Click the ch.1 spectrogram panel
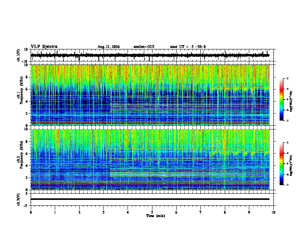 pyautogui.click(x=150, y=95)
